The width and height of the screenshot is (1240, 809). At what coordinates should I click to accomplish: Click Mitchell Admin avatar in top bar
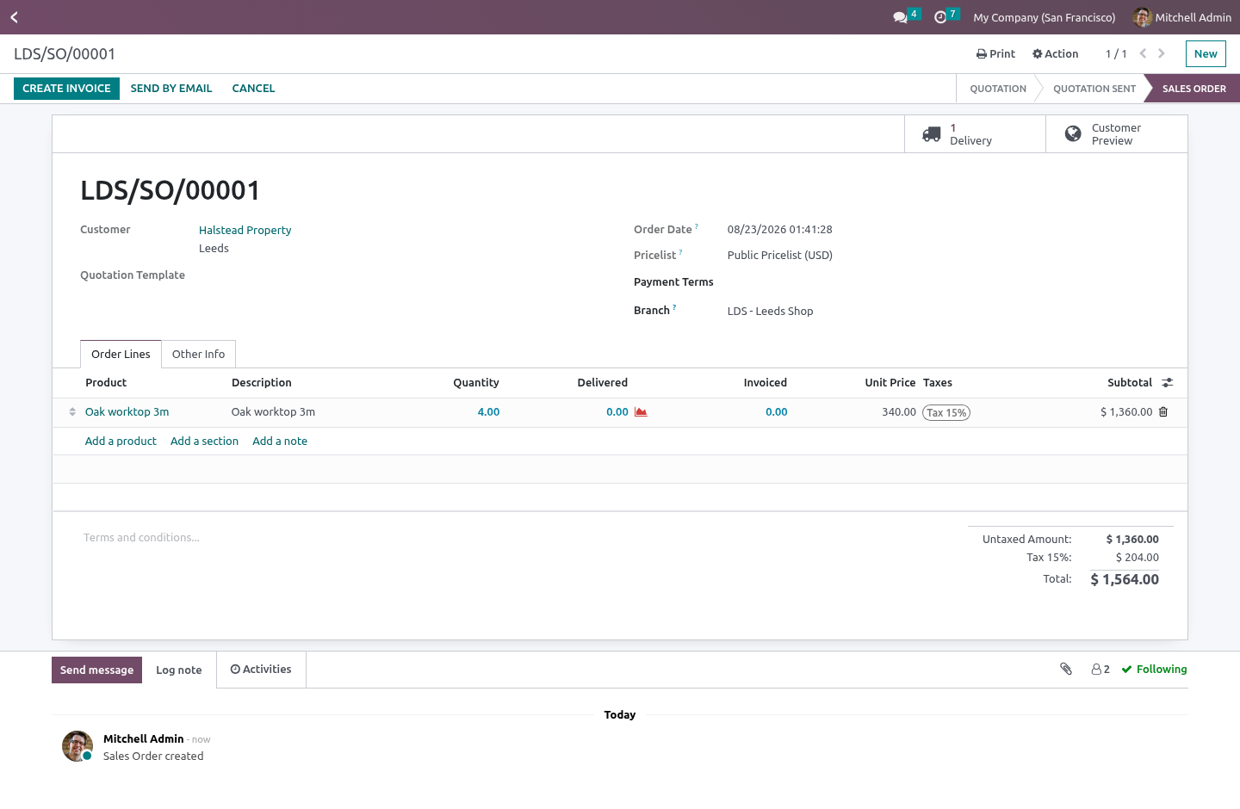[1143, 17]
